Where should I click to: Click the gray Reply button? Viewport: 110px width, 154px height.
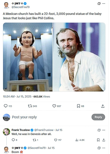[98, 117]
